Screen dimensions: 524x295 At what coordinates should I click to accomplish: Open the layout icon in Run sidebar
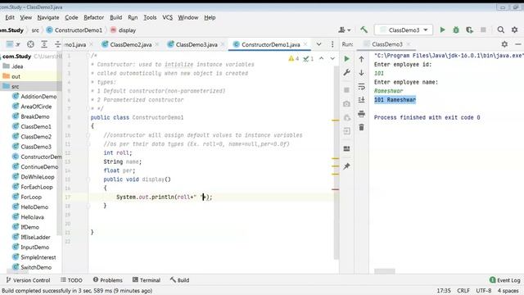[346, 148]
